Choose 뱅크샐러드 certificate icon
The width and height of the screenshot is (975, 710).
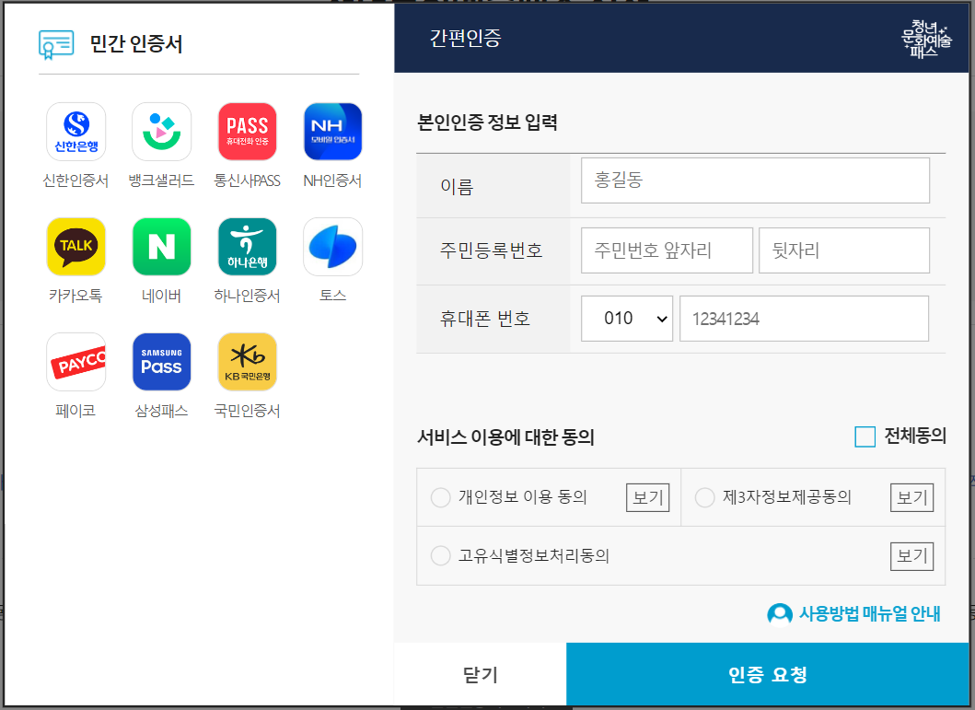coord(161,131)
